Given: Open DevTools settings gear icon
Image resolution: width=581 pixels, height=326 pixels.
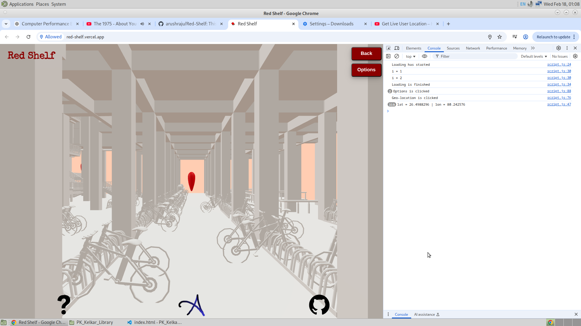Looking at the screenshot, I should pyautogui.click(x=559, y=48).
